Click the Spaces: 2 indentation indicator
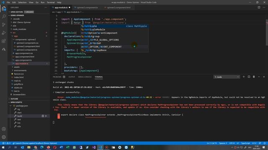Image resolution: width=268 pixels, height=150 pixels. [223, 143]
